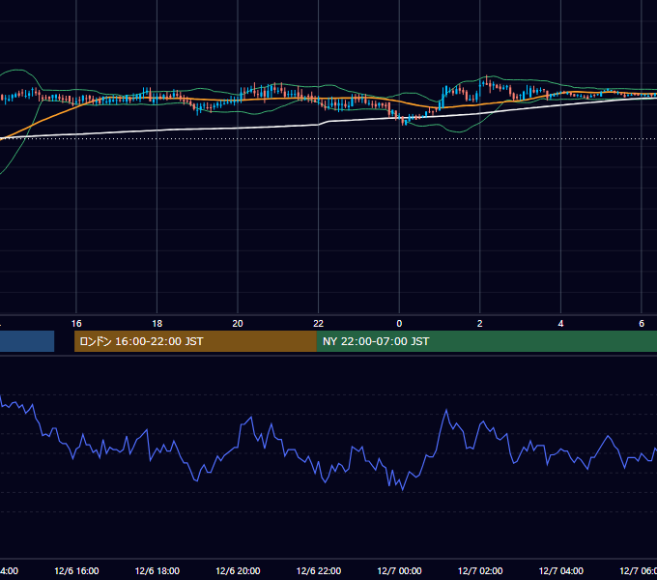Click the 6 hour axis label
657x580 pixels.
click(x=642, y=324)
